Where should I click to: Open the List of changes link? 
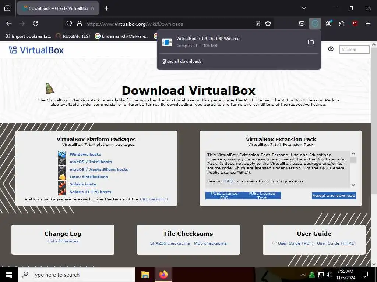coord(63,241)
